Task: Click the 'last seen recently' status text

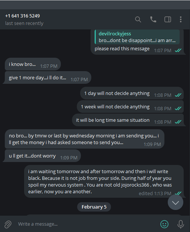Action: point(24,23)
